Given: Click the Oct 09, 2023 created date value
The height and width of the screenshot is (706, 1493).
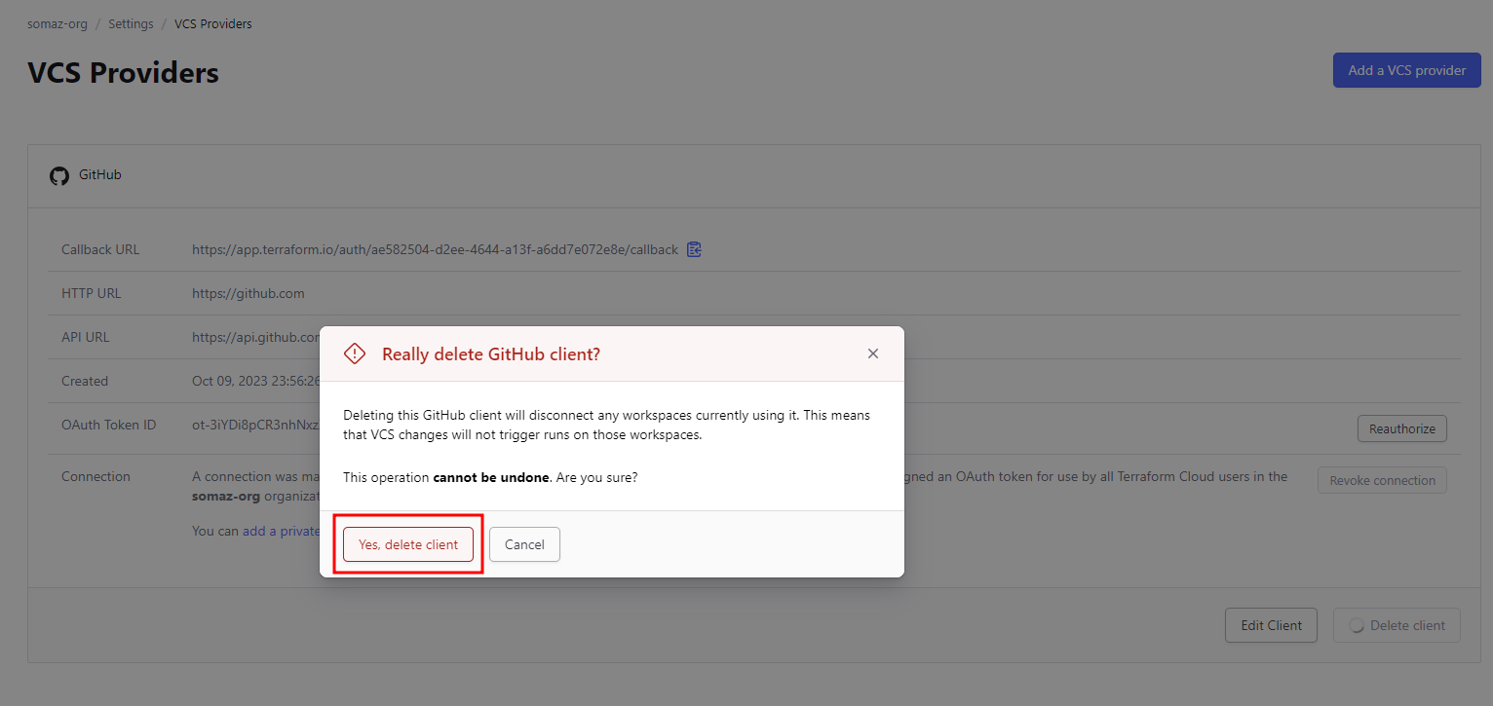Looking at the screenshot, I should 256,381.
